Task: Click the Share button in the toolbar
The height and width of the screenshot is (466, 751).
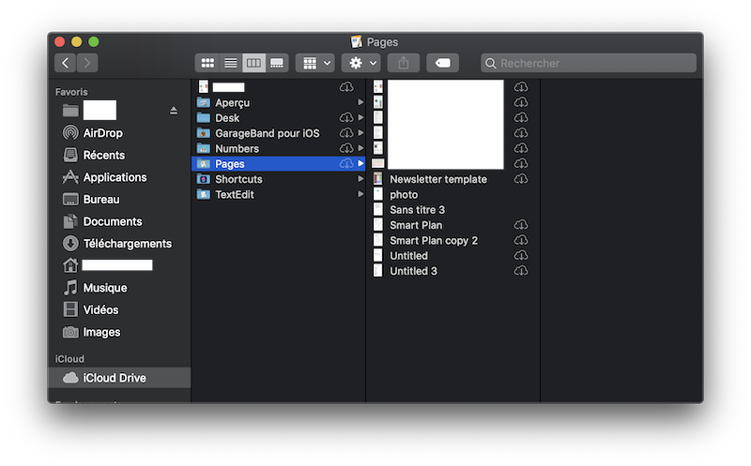Action: 404,63
